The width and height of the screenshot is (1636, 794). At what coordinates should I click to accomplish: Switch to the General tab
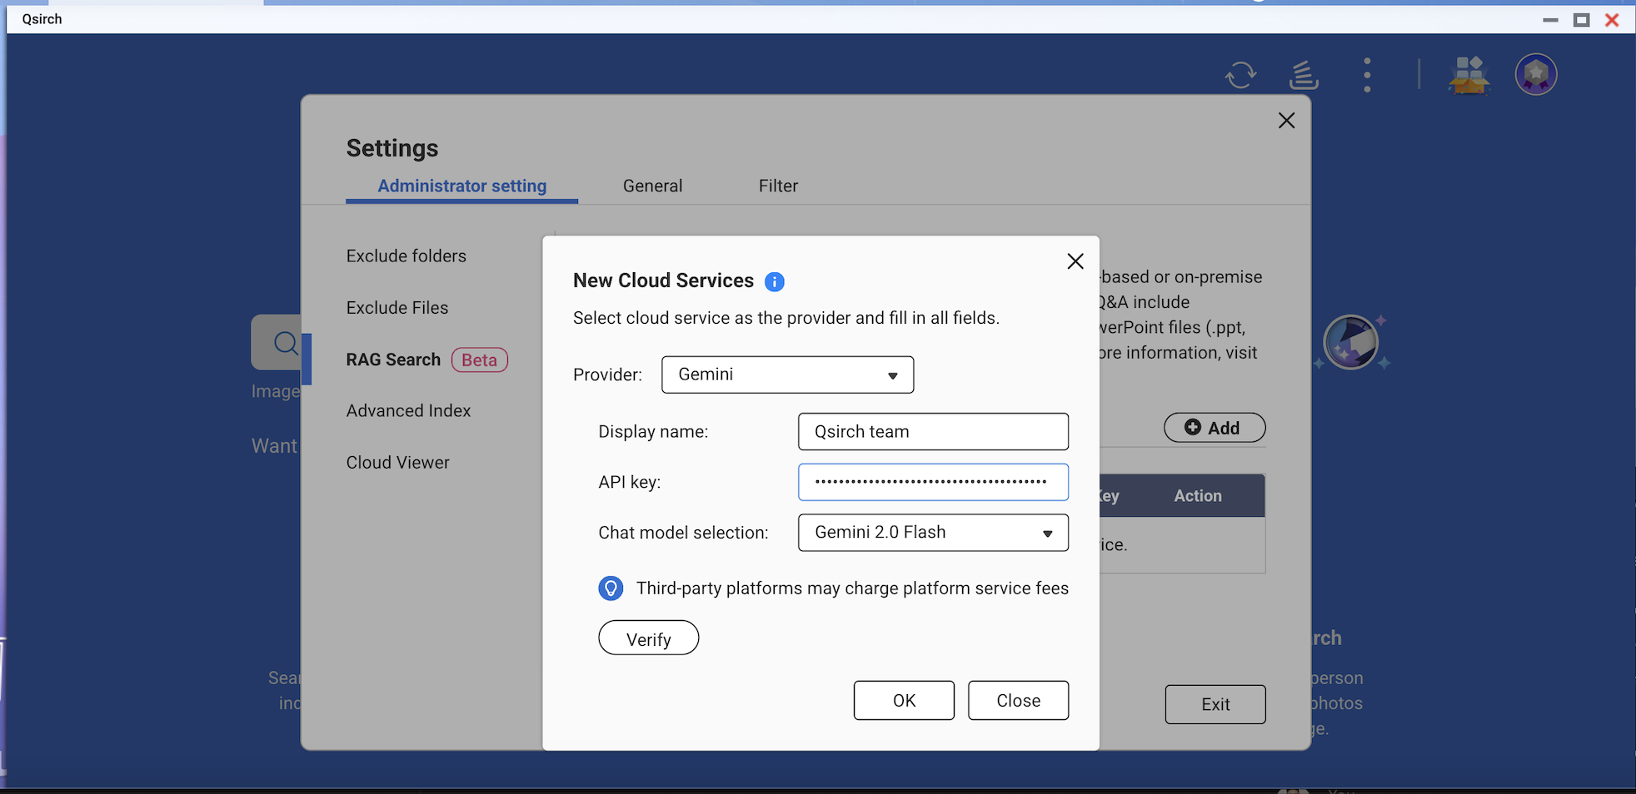tap(652, 186)
